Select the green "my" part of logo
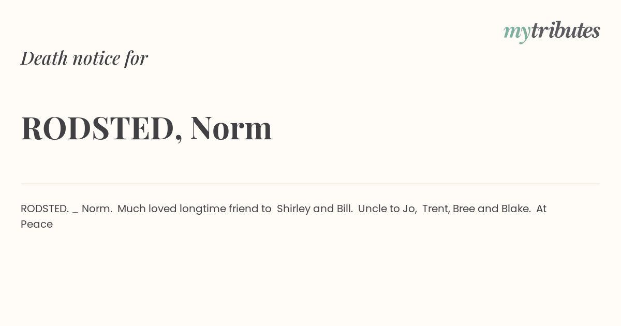 tap(516, 33)
